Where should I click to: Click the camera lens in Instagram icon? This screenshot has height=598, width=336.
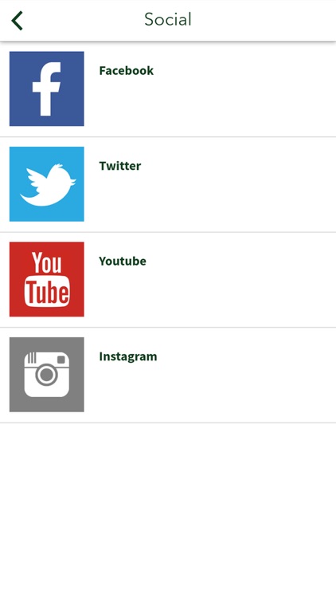coord(46,375)
